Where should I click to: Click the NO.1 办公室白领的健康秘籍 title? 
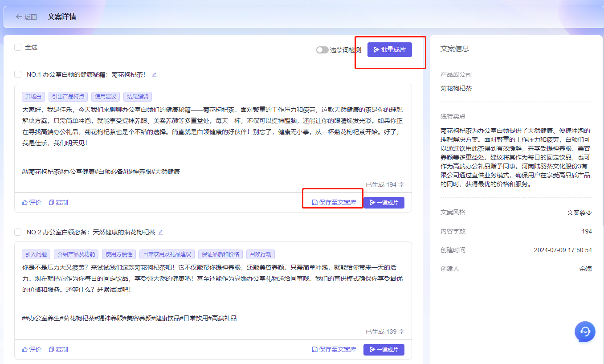86,74
